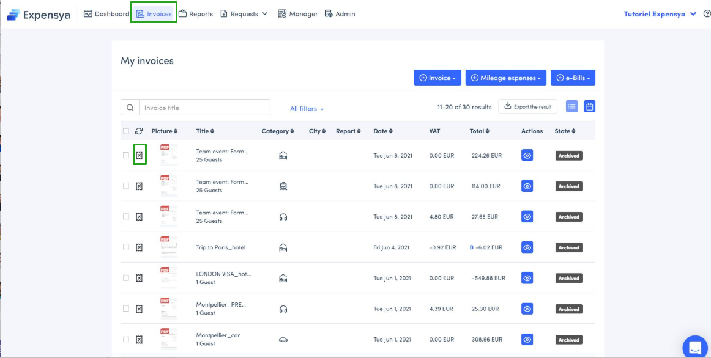Click the help question mark icon
This screenshot has height=358, width=711.
(707, 14)
